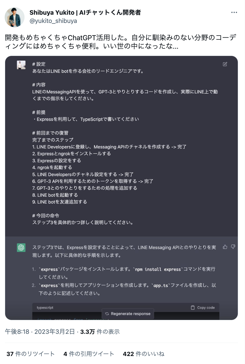Image resolution: width=245 pixels, height=364 pixels.
Task: Click the user avatar inside the ChatGPT screenshot
Action: (21, 65)
